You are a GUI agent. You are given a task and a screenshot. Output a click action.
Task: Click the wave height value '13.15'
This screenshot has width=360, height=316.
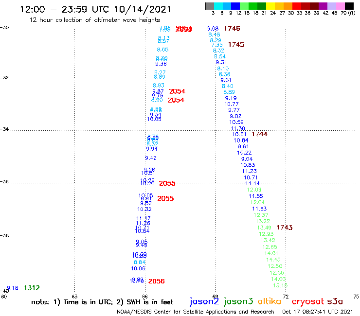[x=280, y=285]
